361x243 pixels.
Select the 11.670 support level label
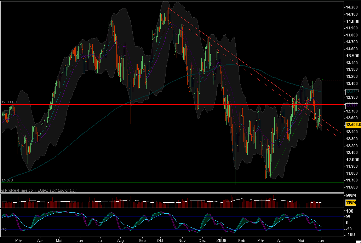[7, 180]
